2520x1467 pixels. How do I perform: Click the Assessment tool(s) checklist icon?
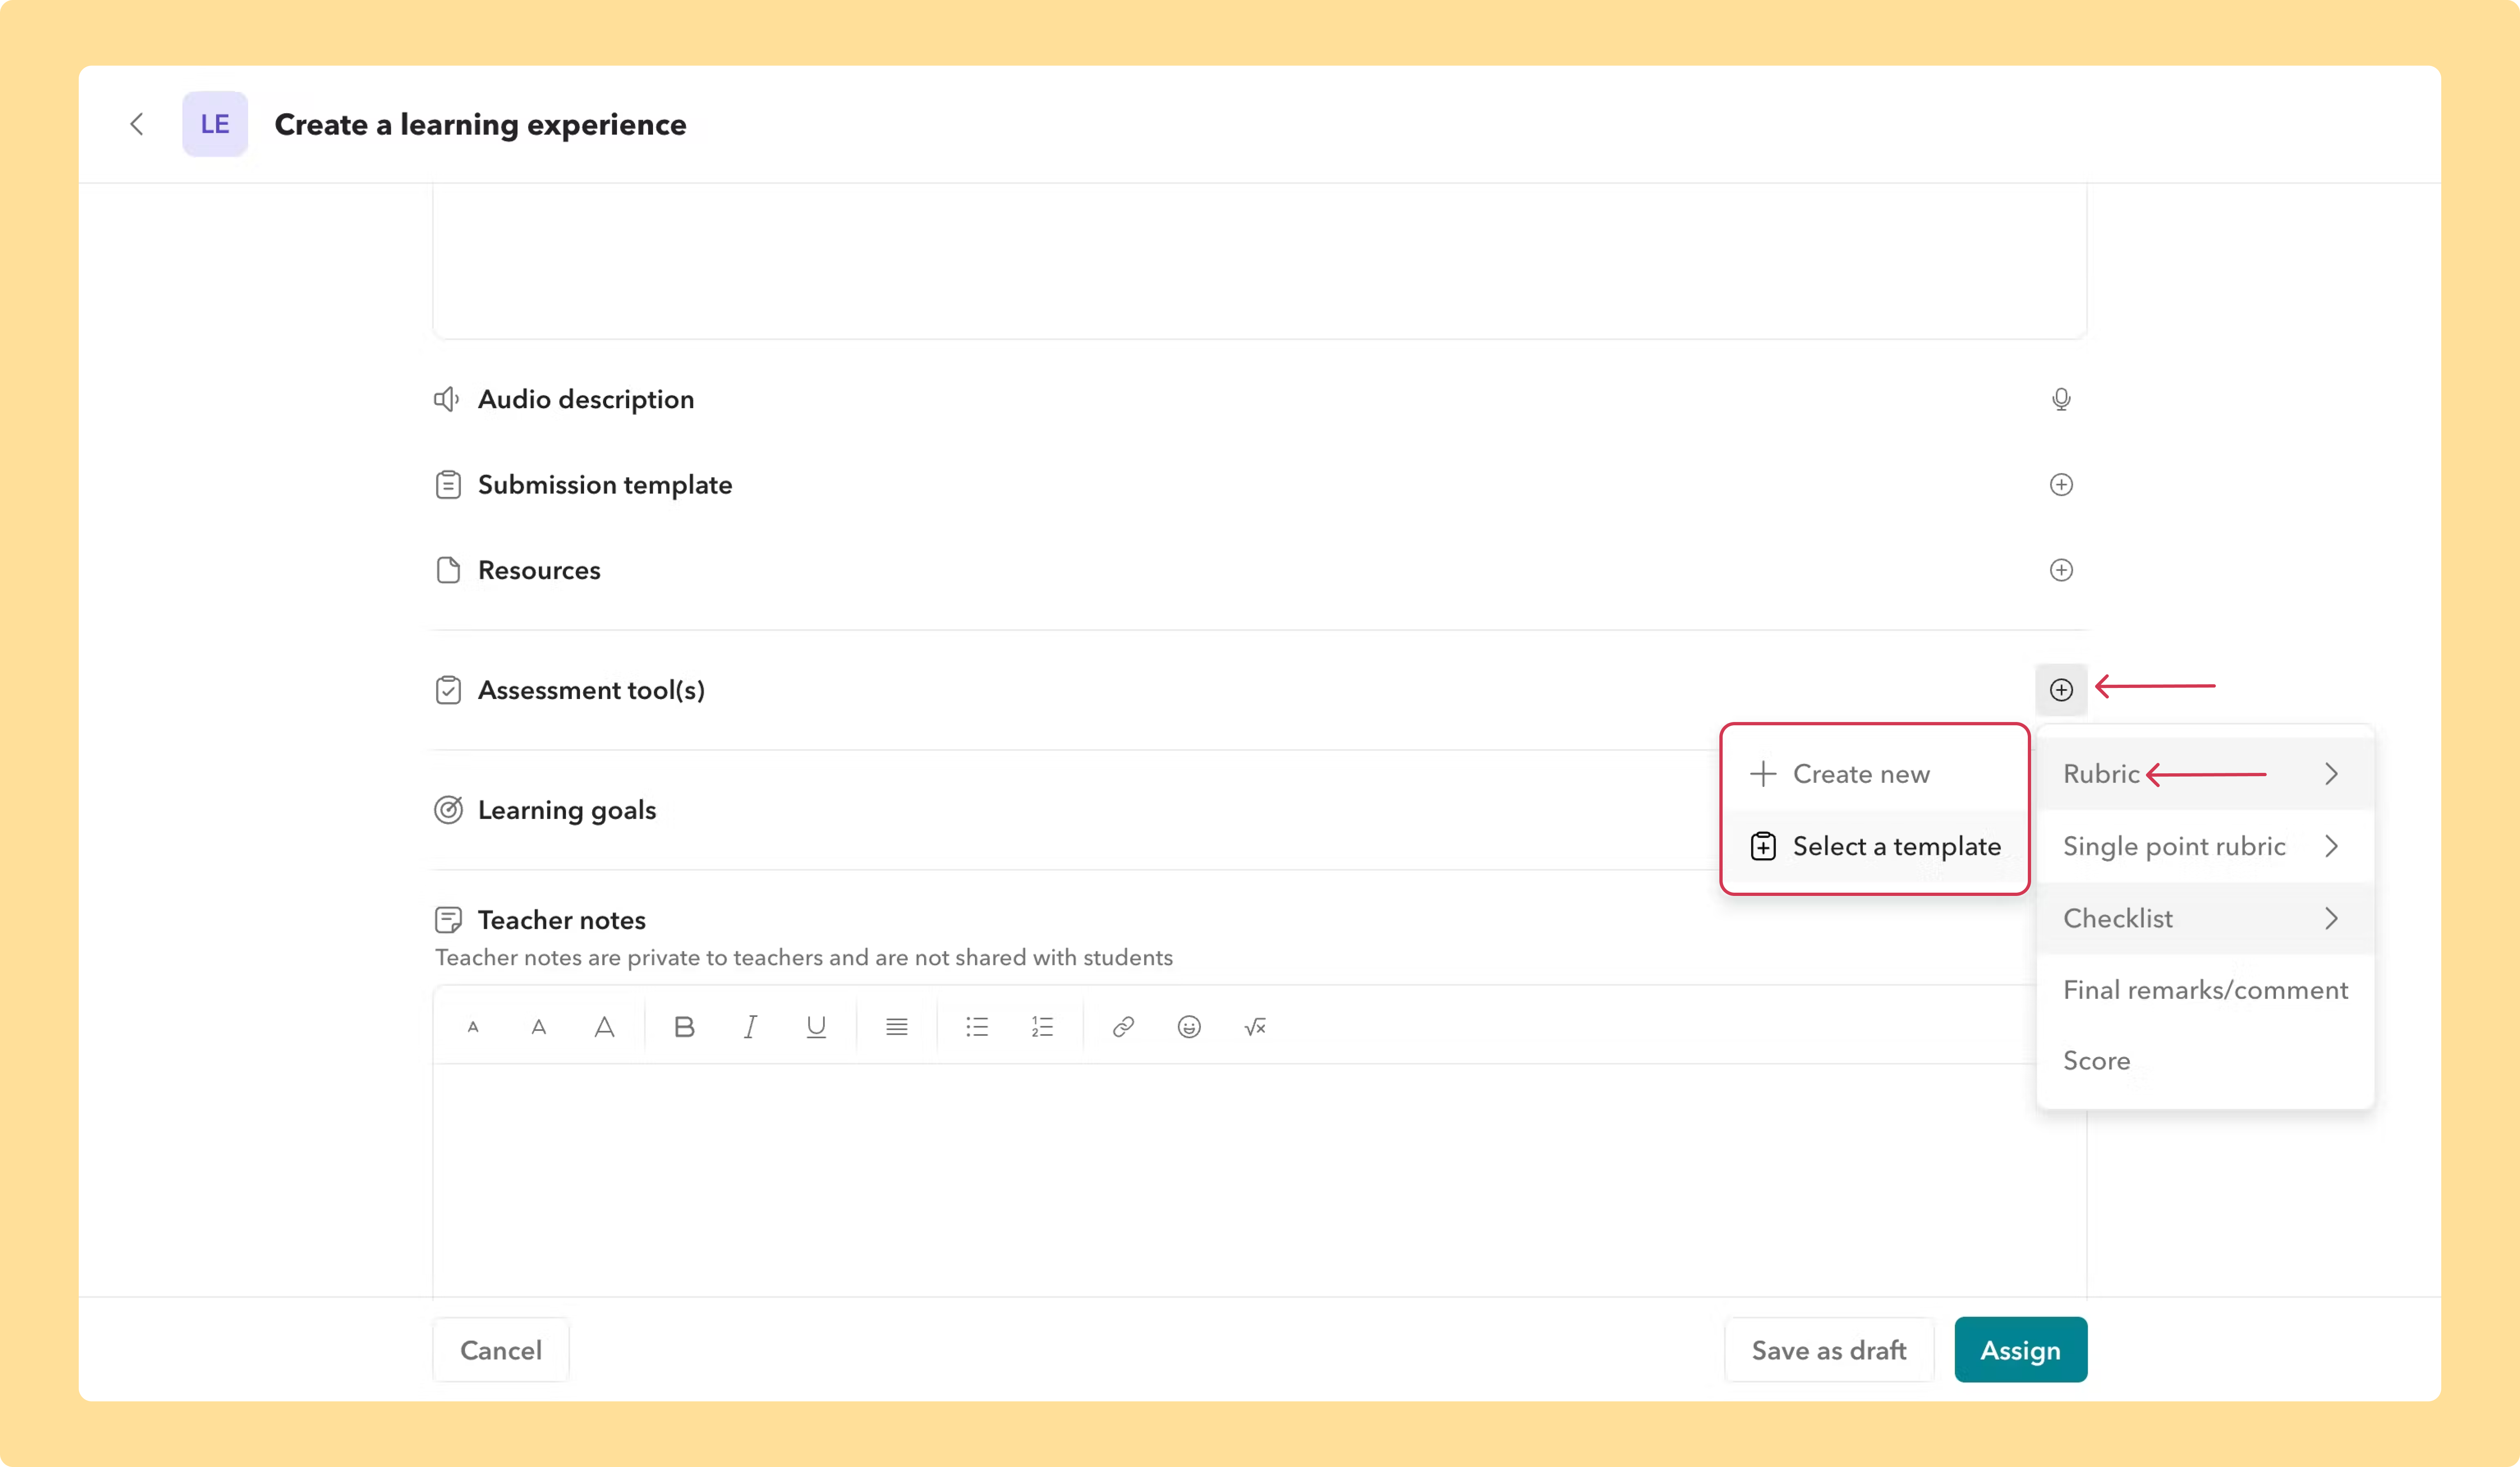448,690
